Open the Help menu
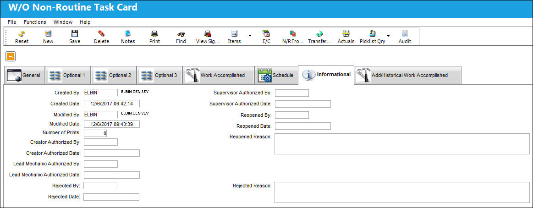Screen dimensions: 533x208 pos(85,22)
